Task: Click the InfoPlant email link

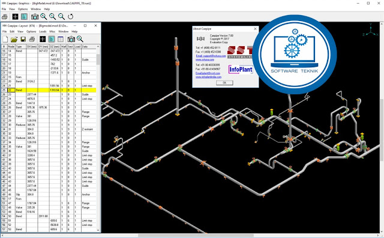Action: pos(208,73)
